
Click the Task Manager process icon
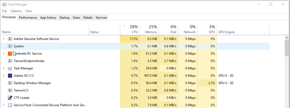click(10, 68)
